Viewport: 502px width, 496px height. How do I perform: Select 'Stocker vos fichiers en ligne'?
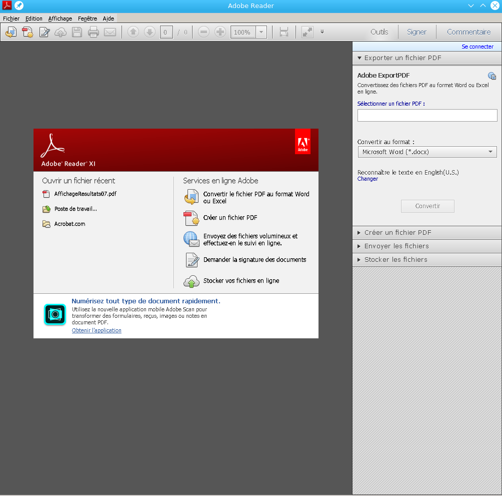[x=241, y=281]
